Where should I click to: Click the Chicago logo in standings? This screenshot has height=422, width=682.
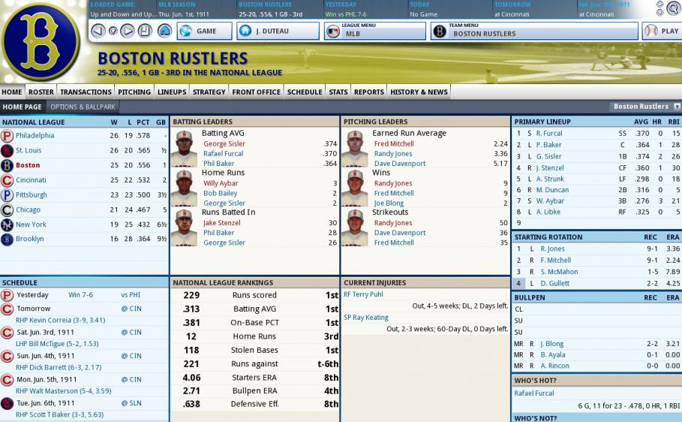7,209
